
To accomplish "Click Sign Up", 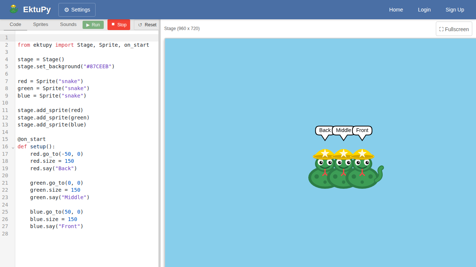I will tap(455, 10).
